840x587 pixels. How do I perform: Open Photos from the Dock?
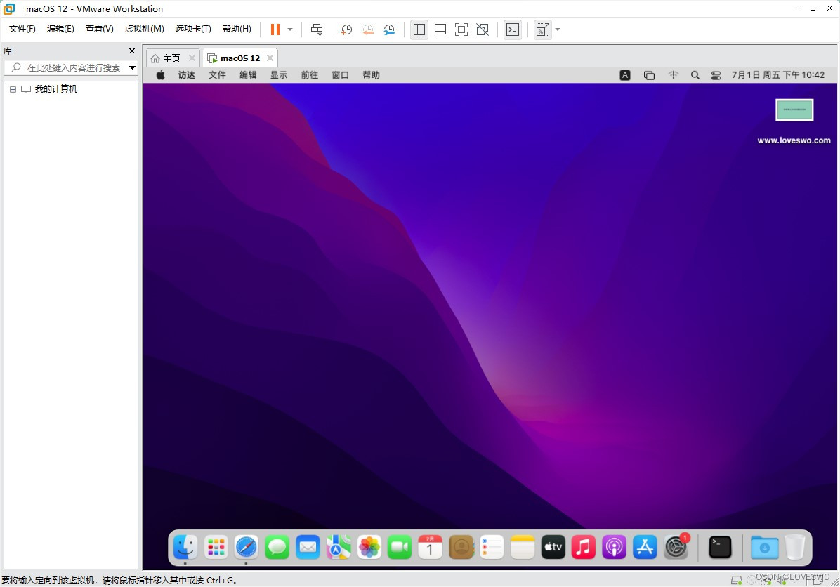click(369, 548)
